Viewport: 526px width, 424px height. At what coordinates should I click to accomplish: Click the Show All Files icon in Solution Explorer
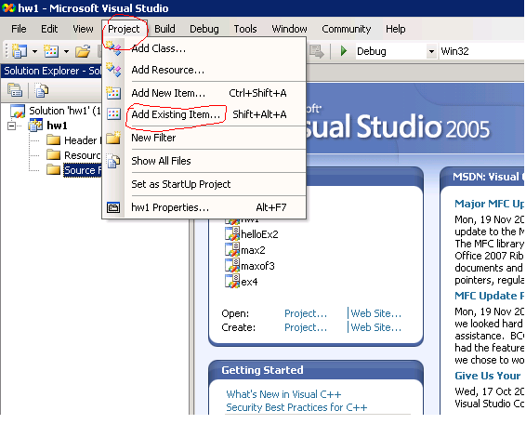[x=42, y=90]
